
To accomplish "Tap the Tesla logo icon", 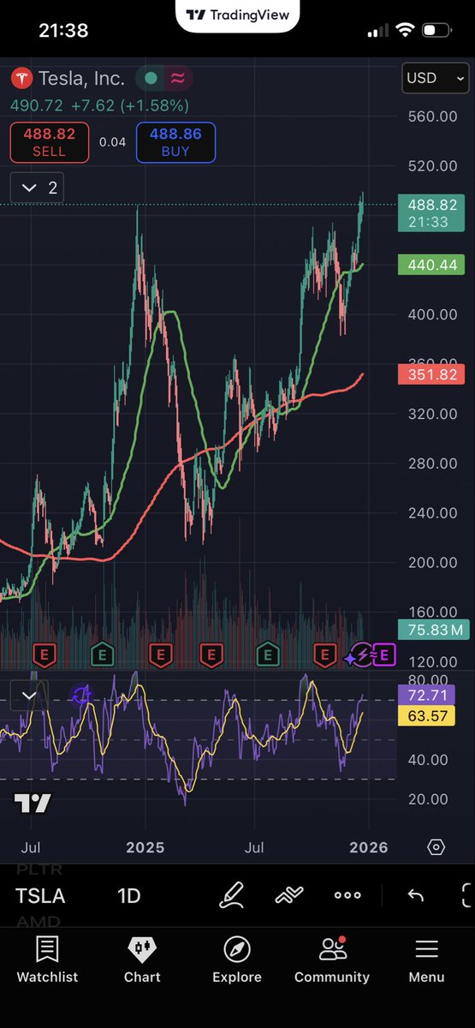I will (21, 78).
